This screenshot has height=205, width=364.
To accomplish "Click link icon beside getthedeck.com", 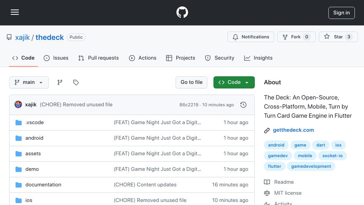I will coord(267,130).
